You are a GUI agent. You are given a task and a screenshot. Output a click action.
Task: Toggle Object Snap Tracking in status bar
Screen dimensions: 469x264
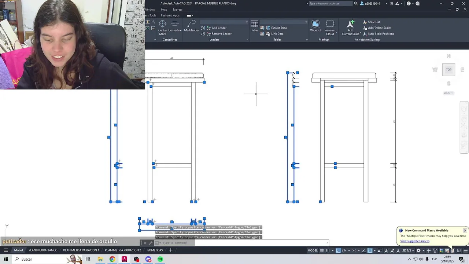pyautogui.click(x=364, y=250)
